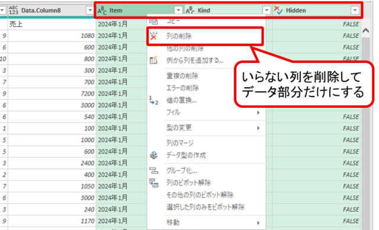379x230 pixels.
Task: Click the Remove Columns red X icon
Action: tap(153, 36)
